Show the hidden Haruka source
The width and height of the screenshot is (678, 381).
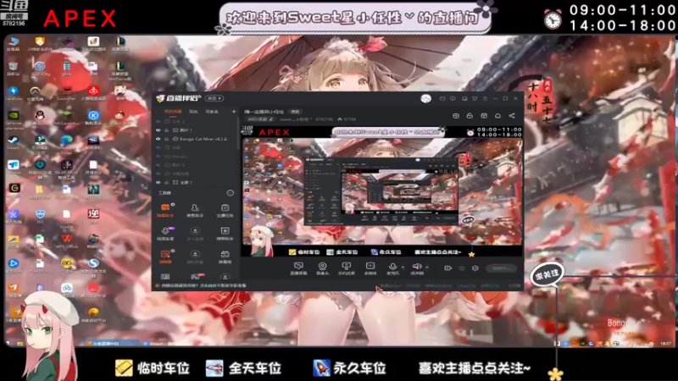(158, 157)
